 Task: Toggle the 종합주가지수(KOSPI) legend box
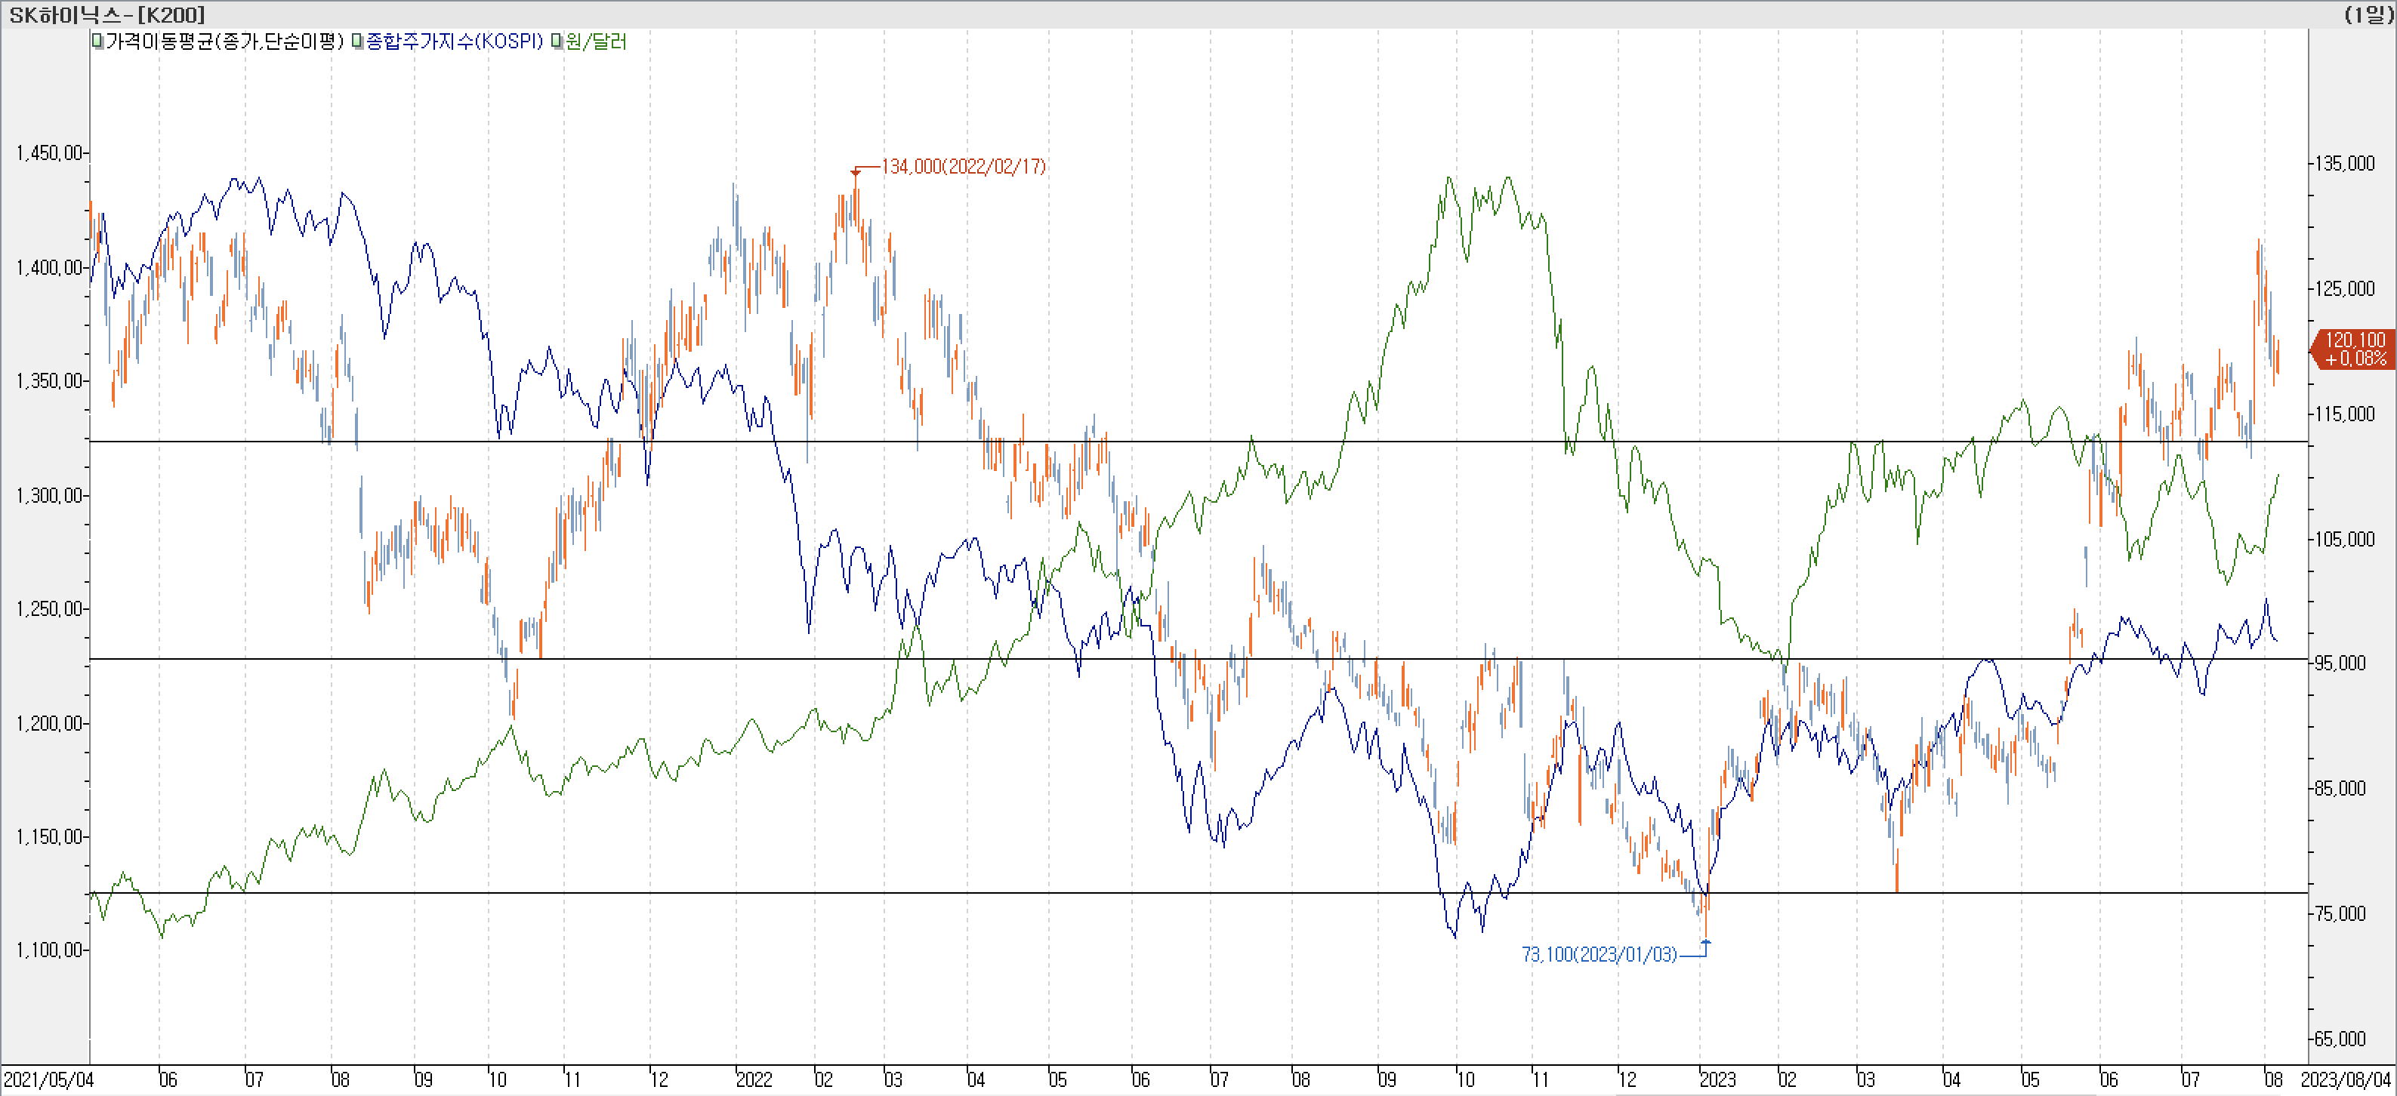click(x=357, y=42)
